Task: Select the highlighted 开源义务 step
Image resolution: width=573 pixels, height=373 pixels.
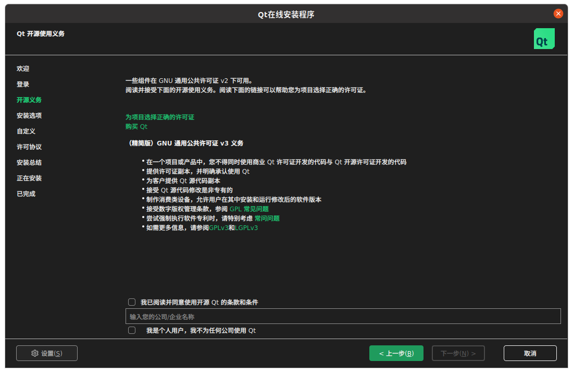Action: point(29,100)
